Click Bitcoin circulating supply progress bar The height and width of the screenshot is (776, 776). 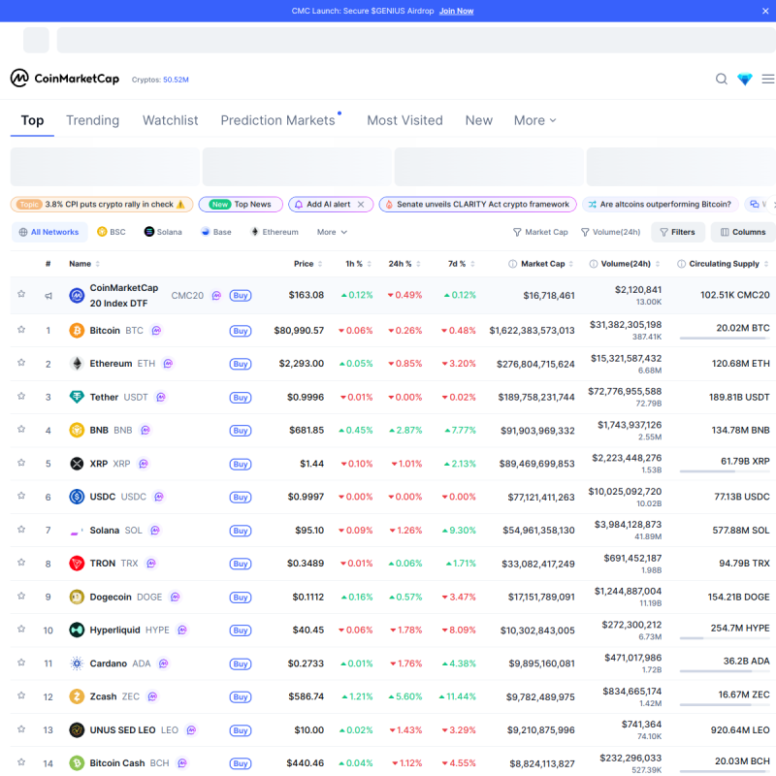[x=725, y=338]
